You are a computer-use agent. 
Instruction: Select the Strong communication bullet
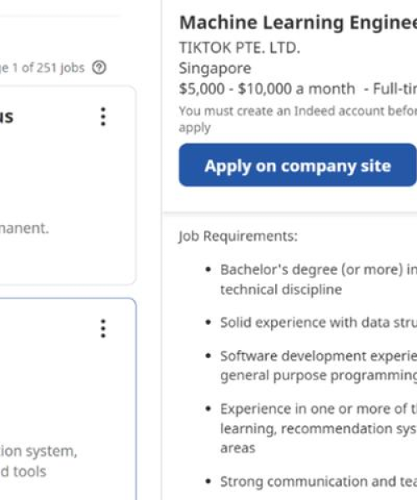tap(319, 481)
